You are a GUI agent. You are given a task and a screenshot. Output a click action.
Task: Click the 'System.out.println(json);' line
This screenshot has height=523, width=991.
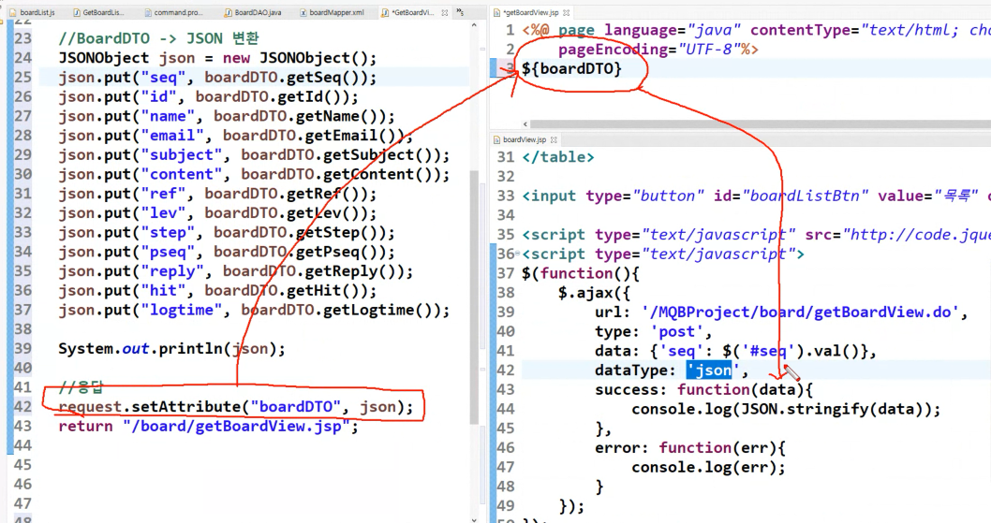click(x=172, y=349)
